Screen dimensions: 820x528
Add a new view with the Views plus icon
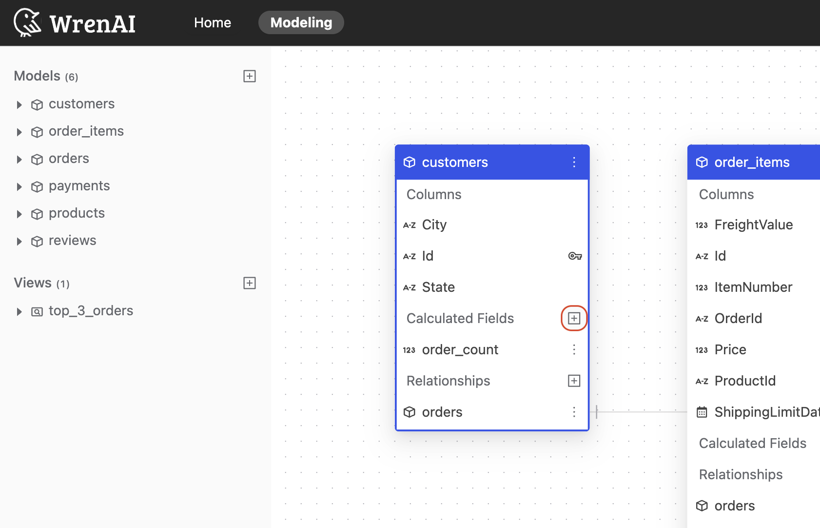[x=250, y=283]
